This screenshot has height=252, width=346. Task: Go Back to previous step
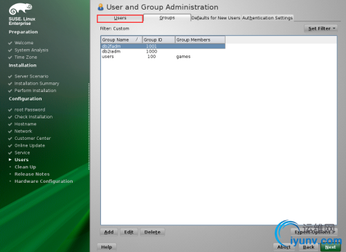tap(309, 247)
